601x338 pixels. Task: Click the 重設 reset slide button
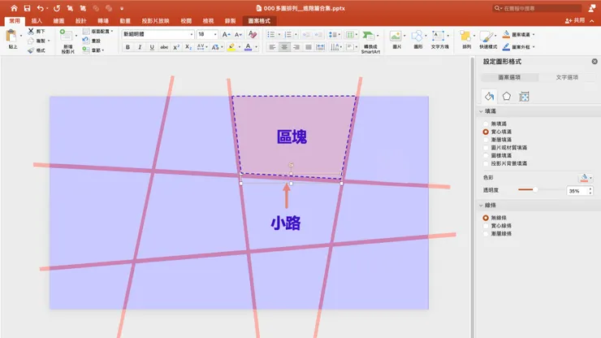tap(92, 41)
